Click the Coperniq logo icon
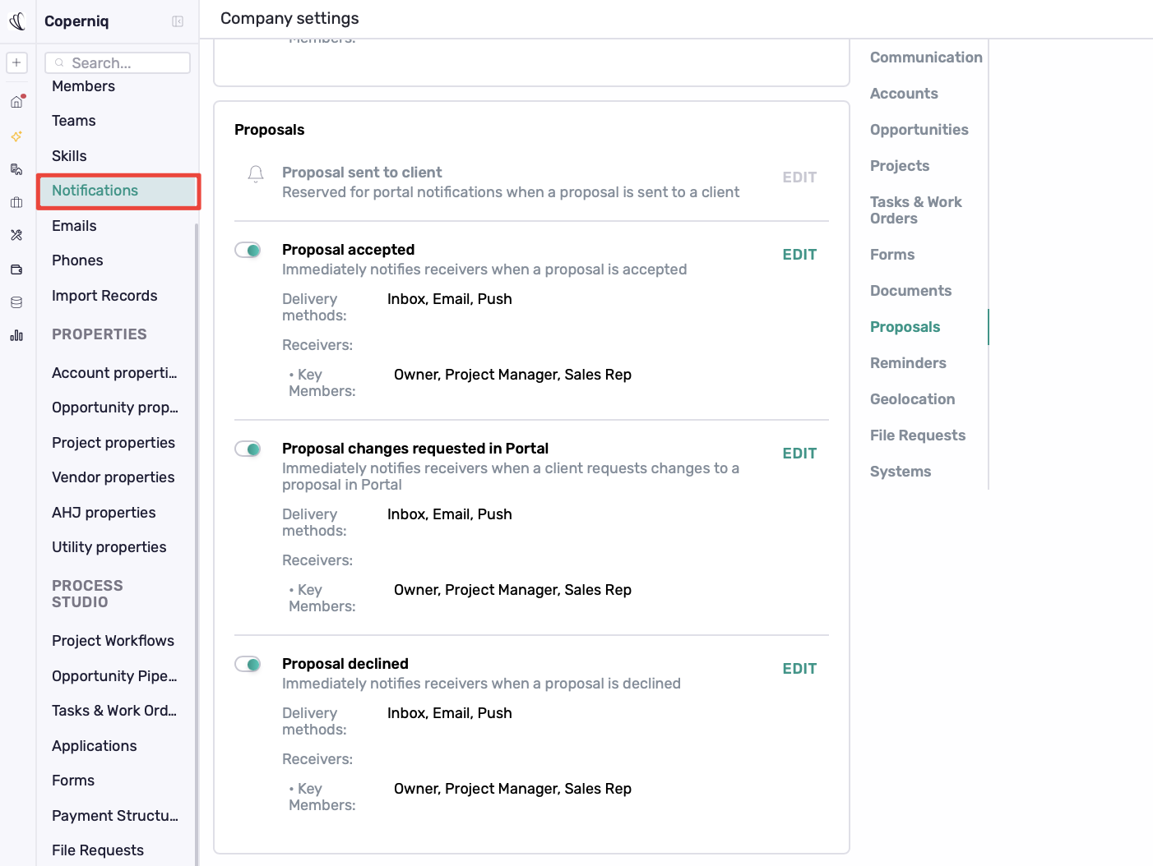 pyautogui.click(x=17, y=21)
